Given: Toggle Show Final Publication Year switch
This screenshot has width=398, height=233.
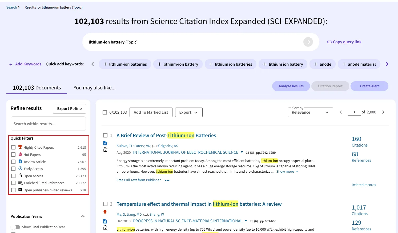Looking at the screenshot, I should [x=16, y=227].
